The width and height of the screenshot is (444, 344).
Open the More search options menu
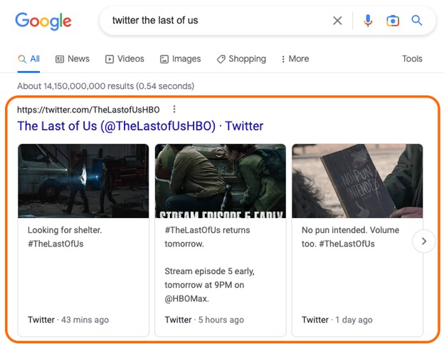pos(295,59)
